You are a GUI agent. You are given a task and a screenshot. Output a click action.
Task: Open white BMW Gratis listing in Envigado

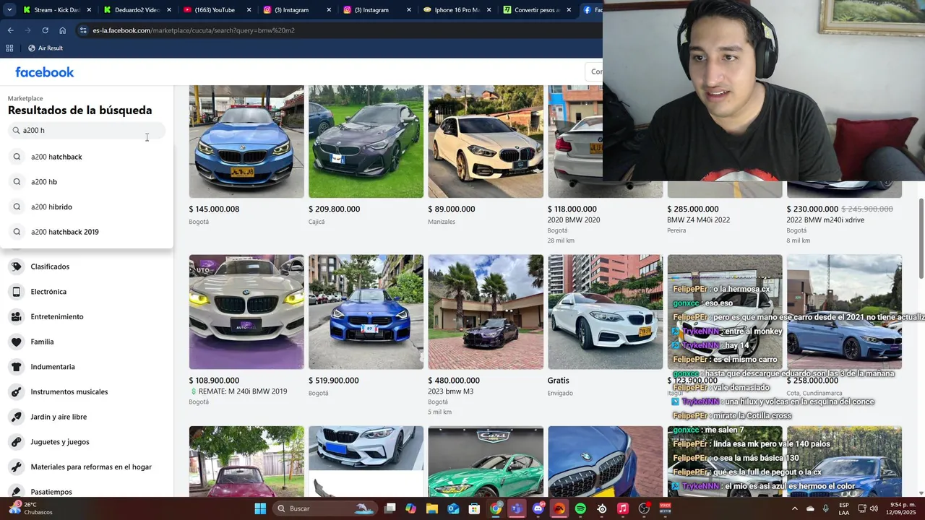(605, 312)
